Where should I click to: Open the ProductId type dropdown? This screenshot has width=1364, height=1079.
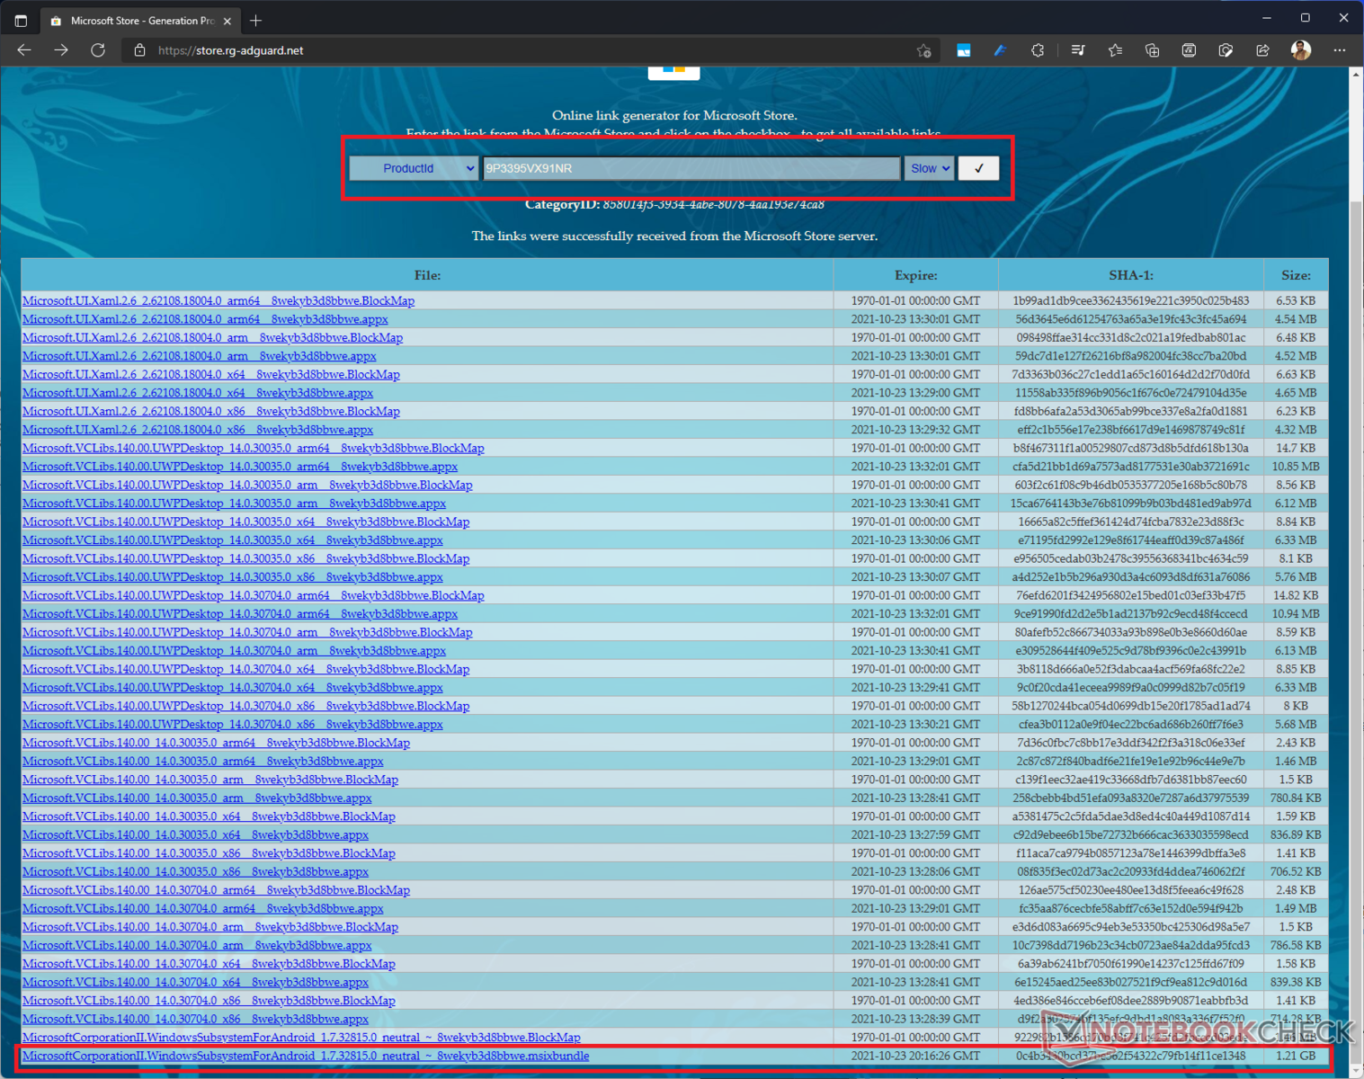(x=414, y=168)
